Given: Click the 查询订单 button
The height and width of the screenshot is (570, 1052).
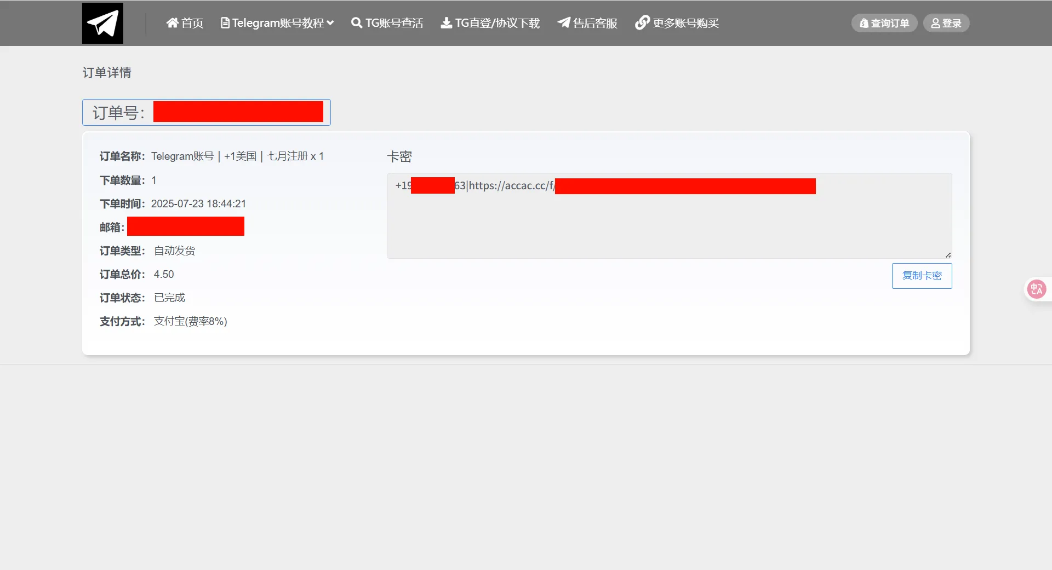Looking at the screenshot, I should pos(884,23).
